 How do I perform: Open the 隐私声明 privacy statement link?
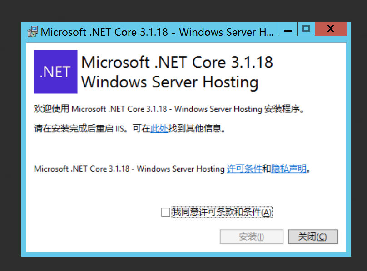point(288,169)
